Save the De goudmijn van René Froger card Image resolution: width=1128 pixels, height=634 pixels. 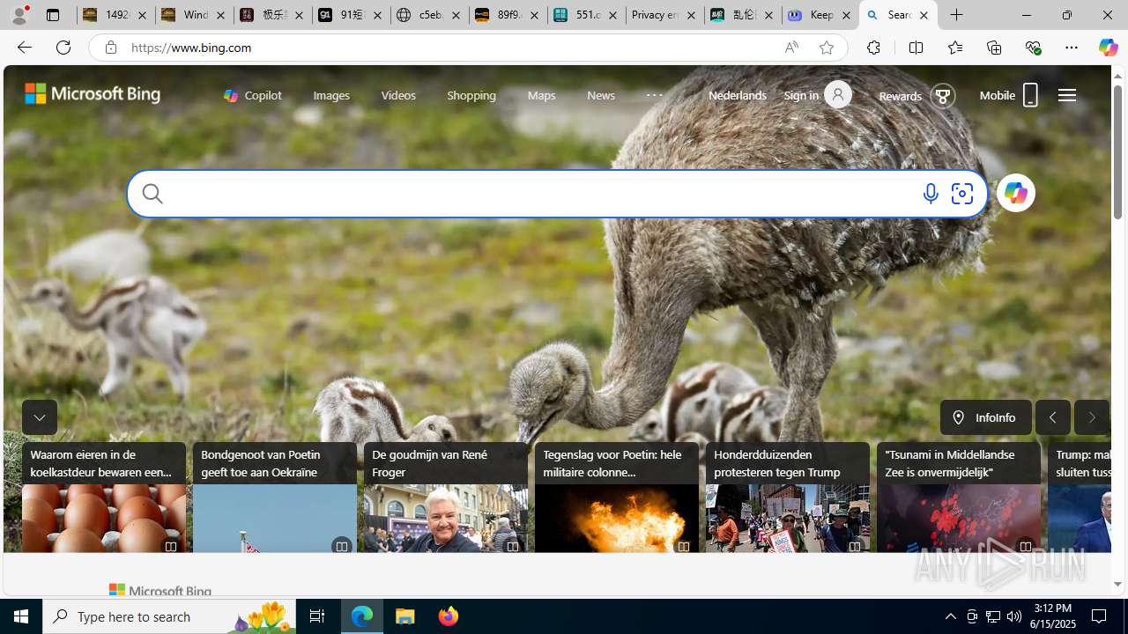click(512, 547)
